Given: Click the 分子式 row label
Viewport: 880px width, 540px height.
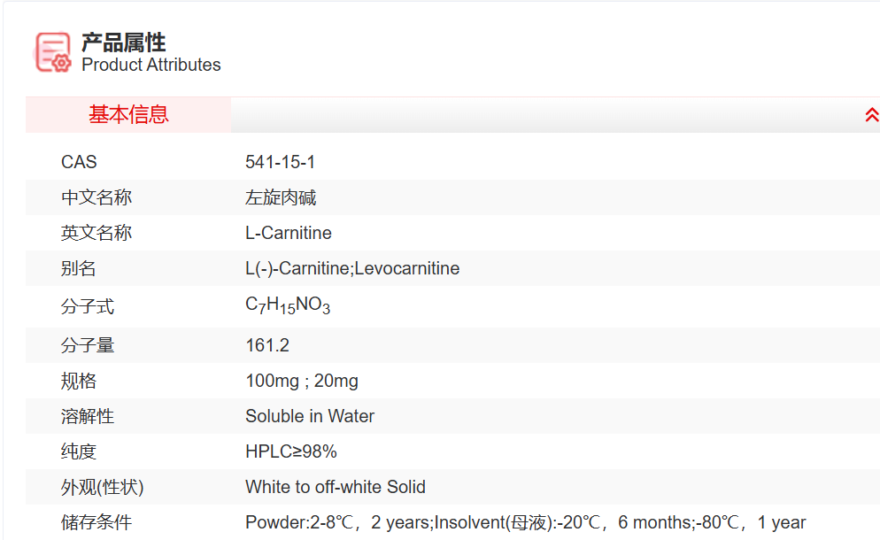Looking at the screenshot, I should [x=88, y=307].
